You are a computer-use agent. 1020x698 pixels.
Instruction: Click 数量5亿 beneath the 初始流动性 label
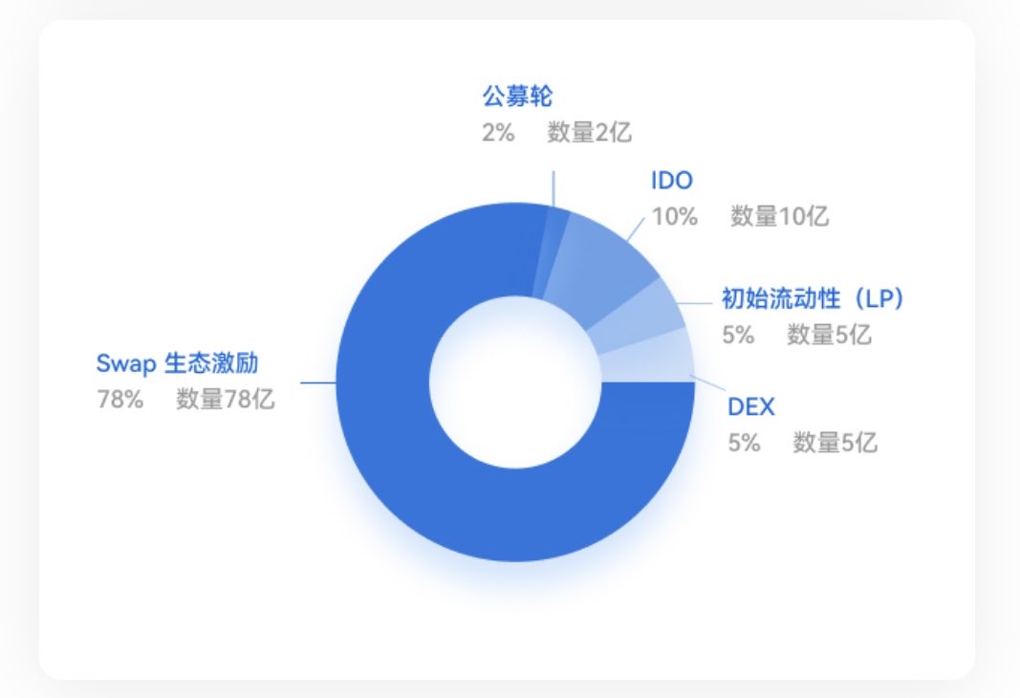pyautogui.click(x=829, y=335)
